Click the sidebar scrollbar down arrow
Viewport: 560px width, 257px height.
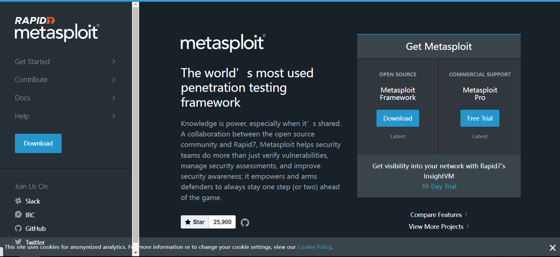(x=136, y=253)
